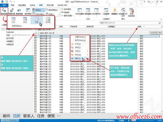
Task: Choose Delete (删除) in context menu
Action: coord(80,58)
